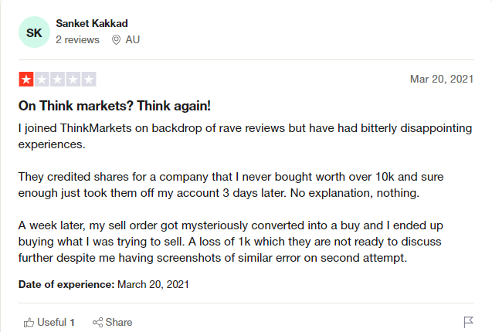Click the fourth grey star
This screenshot has width=492, height=332.
click(73, 80)
